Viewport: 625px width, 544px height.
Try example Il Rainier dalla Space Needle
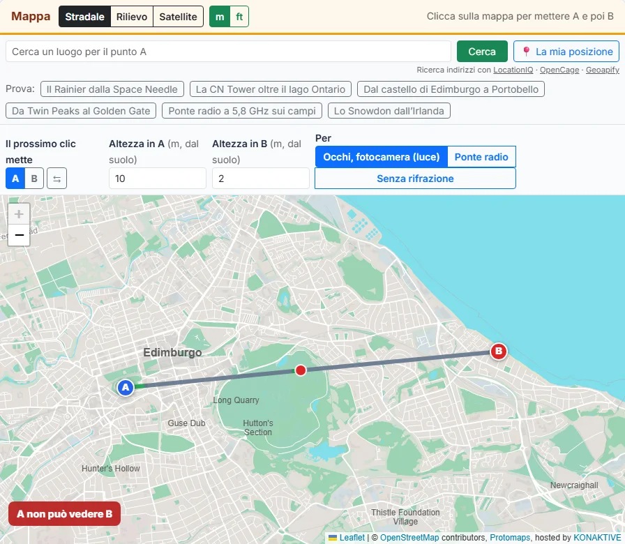(x=112, y=89)
